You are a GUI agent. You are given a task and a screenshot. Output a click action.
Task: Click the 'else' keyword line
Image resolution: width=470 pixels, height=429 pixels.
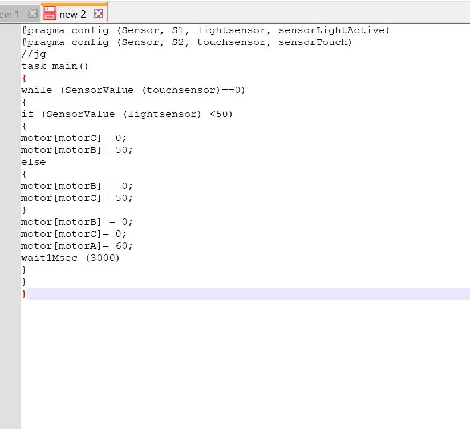(34, 162)
